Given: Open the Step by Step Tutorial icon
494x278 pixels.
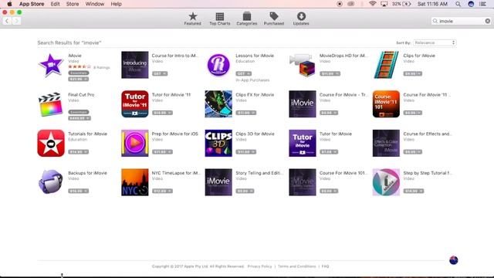Looking at the screenshot, I should tap(386, 182).
